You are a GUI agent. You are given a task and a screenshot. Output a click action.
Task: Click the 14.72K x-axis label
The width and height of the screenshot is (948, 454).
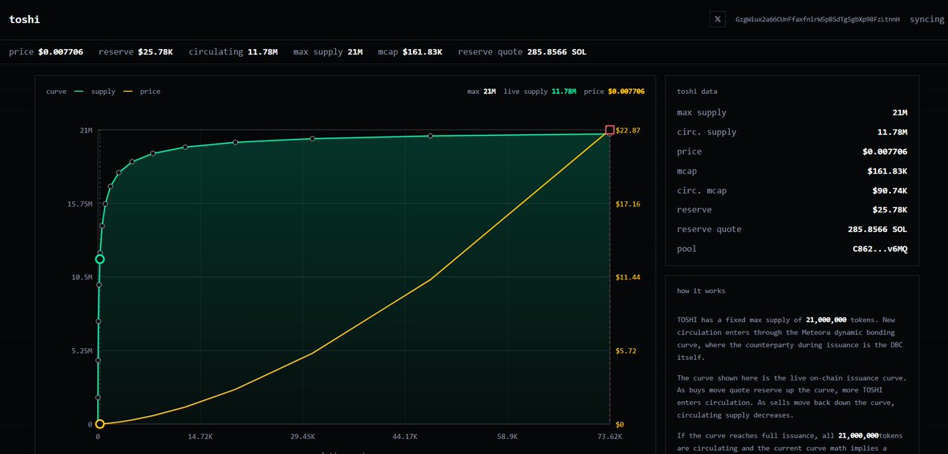pyautogui.click(x=200, y=436)
